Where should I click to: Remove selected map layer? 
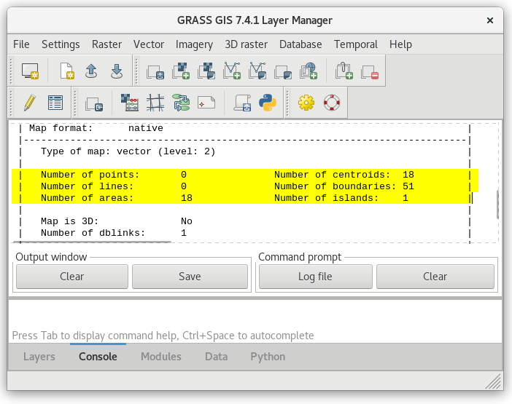coord(370,71)
